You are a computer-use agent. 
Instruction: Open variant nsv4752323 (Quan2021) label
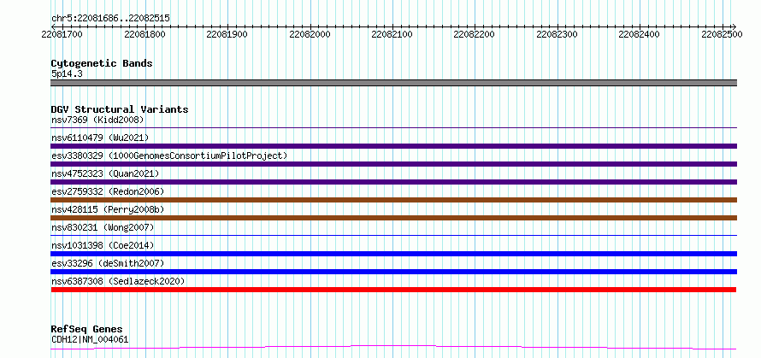(x=105, y=173)
